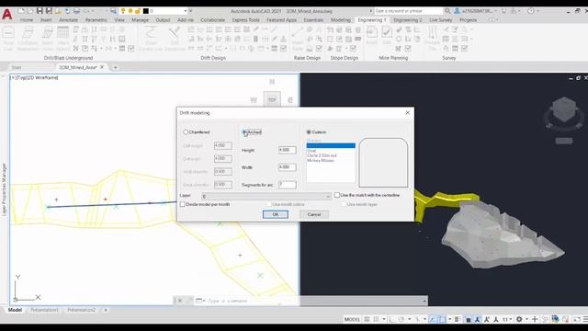Screen dimensions: 588x331
Task: Open the AutoCAD application menu logo
Action: click(7, 15)
